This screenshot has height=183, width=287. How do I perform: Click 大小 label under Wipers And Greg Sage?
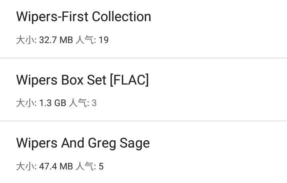(x=26, y=166)
